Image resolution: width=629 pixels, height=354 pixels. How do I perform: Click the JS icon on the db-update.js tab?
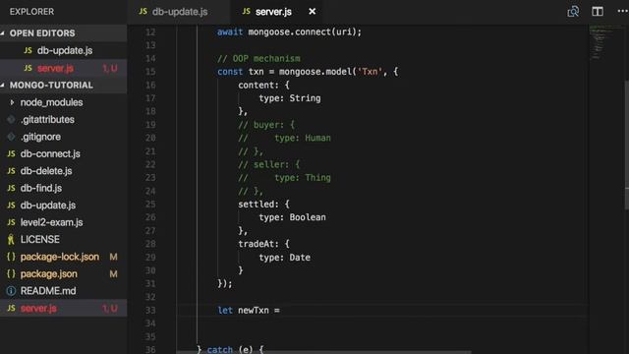click(x=143, y=11)
